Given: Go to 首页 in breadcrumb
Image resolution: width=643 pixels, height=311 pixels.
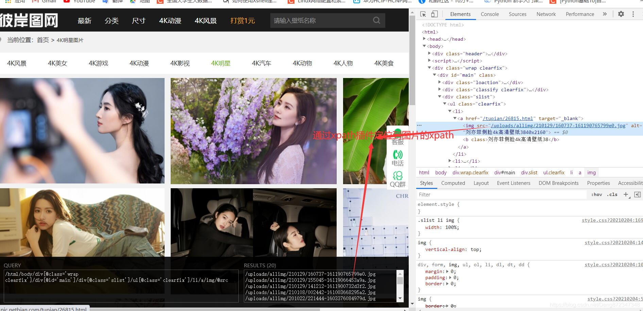Looking at the screenshot, I should [x=43, y=40].
